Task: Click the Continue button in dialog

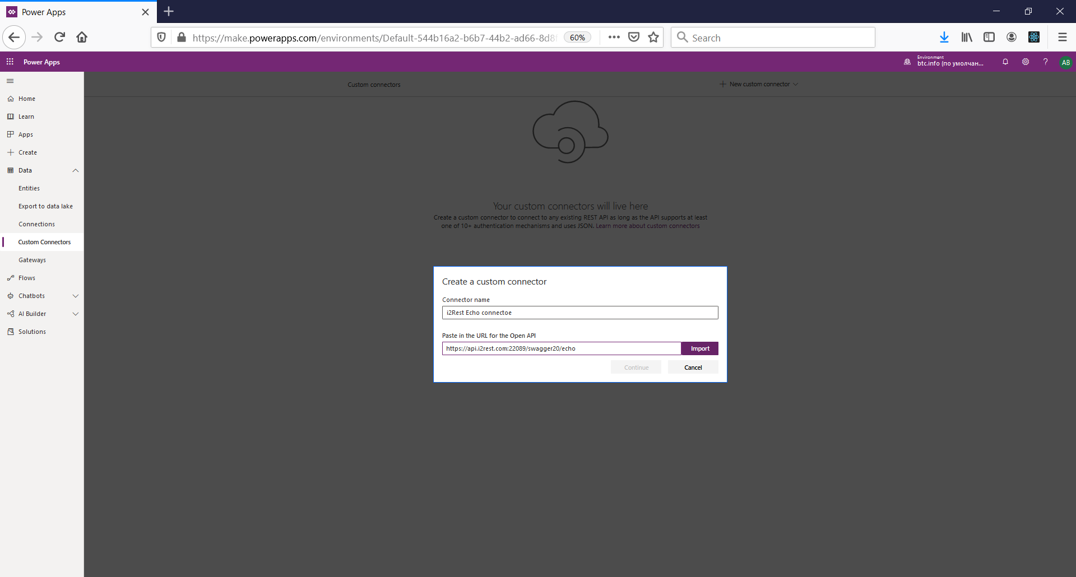Action: click(x=636, y=367)
